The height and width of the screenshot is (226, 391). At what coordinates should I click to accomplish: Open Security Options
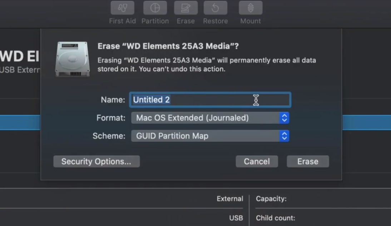tap(96, 161)
